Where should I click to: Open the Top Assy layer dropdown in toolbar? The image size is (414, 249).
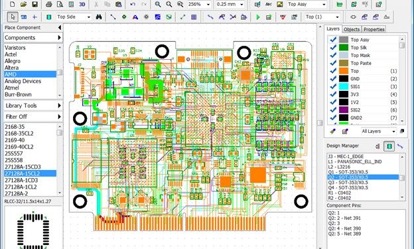pyautogui.click(x=324, y=5)
